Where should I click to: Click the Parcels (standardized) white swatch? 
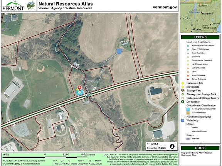coord(183,116)
